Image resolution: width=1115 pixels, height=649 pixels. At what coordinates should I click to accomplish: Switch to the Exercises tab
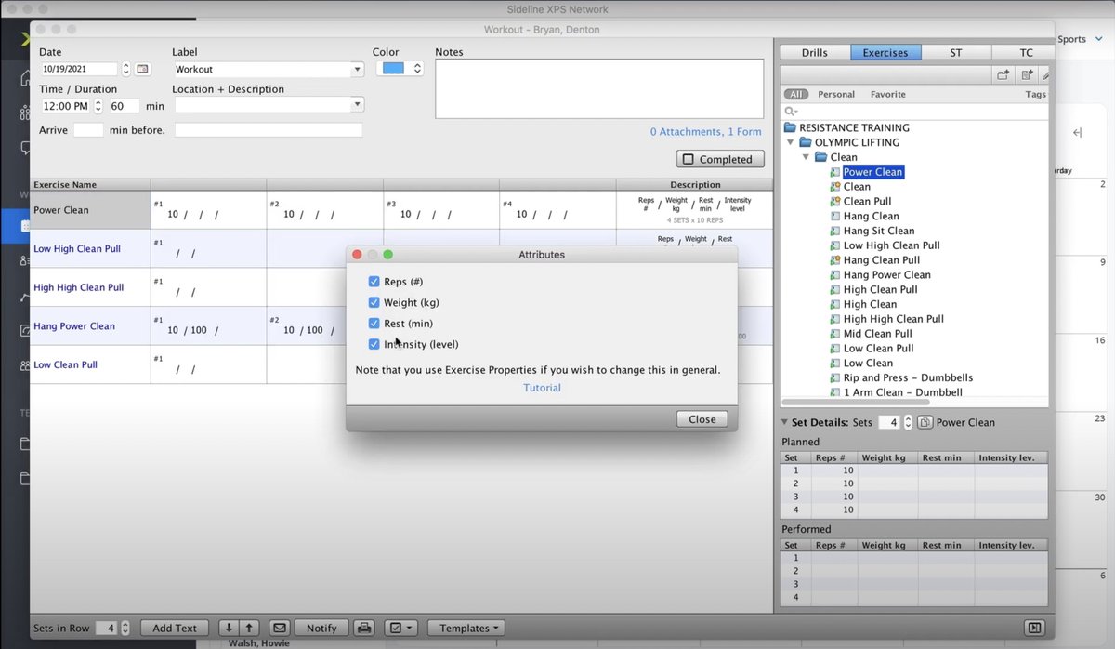point(885,52)
